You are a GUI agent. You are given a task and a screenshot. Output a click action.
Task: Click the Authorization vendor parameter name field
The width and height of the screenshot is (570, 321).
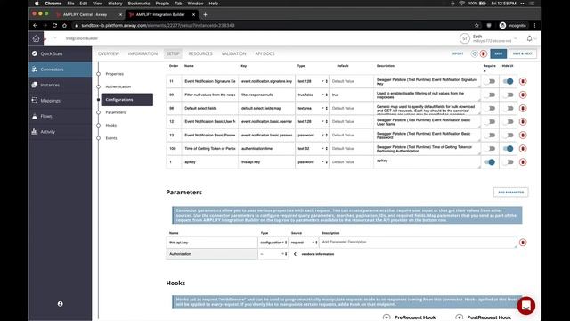point(212,254)
